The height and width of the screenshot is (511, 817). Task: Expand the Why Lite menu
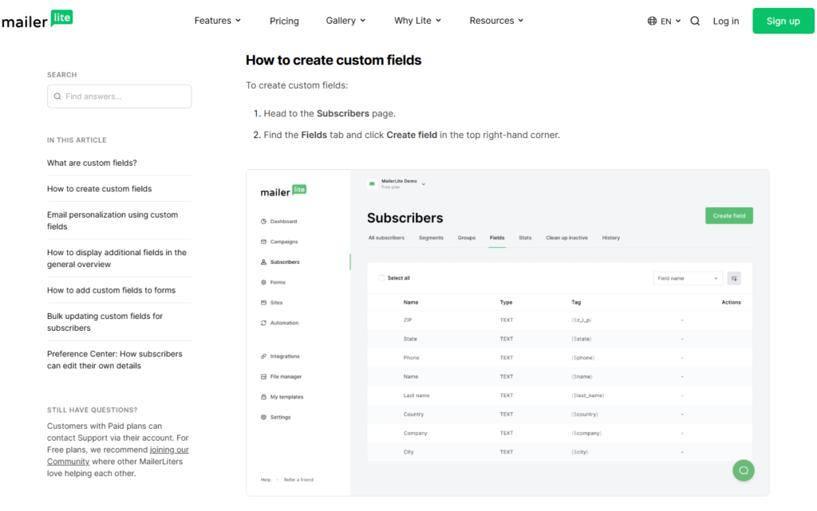coord(417,21)
